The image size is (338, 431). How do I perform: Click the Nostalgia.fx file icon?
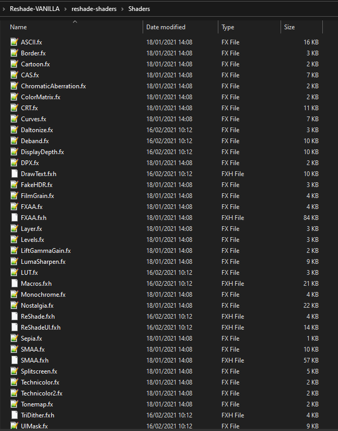coord(14,306)
